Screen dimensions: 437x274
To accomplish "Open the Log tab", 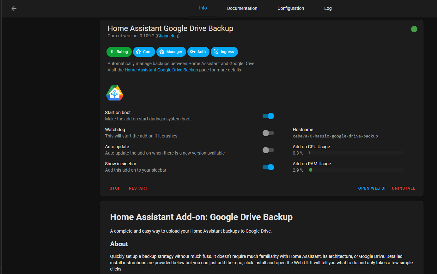I will click(x=328, y=8).
